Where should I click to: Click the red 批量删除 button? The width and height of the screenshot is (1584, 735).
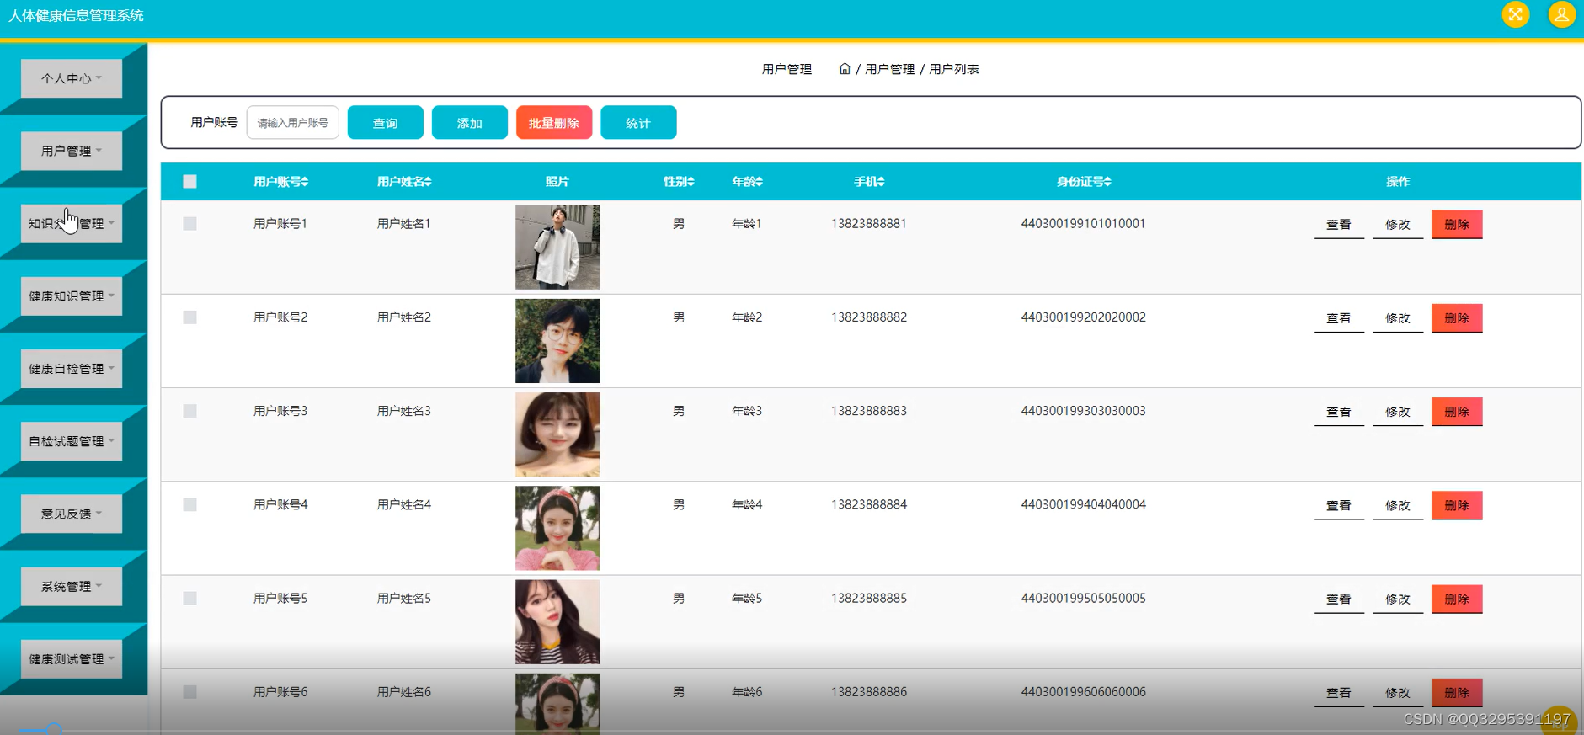click(x=554, y=123)
